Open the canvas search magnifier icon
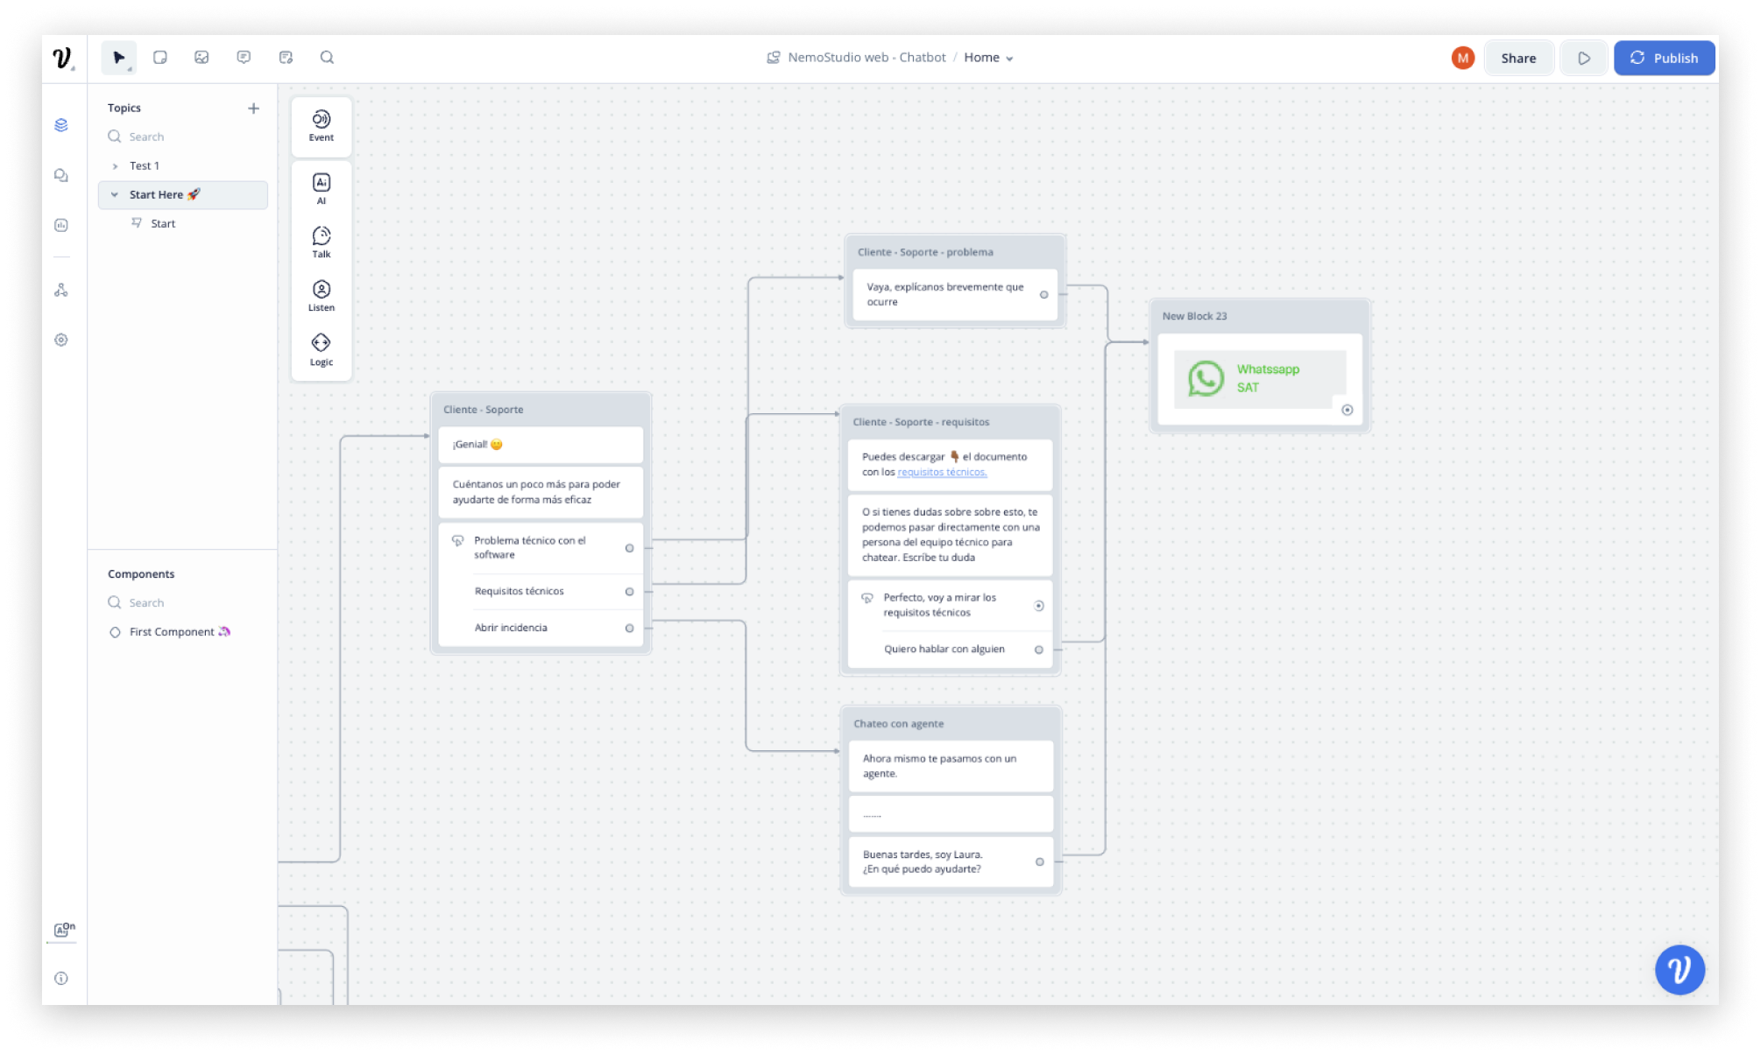The height and width of the screenshot is (1054, 1761). coord(327,58)
